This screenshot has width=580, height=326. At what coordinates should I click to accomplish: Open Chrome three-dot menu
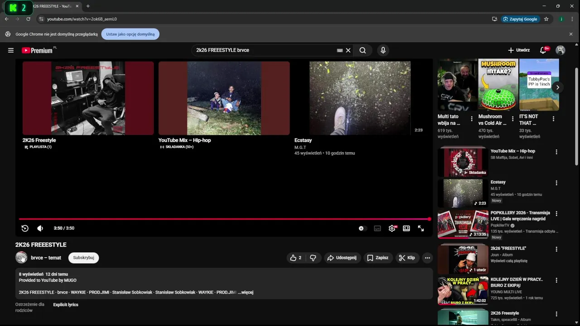[573, 19]
